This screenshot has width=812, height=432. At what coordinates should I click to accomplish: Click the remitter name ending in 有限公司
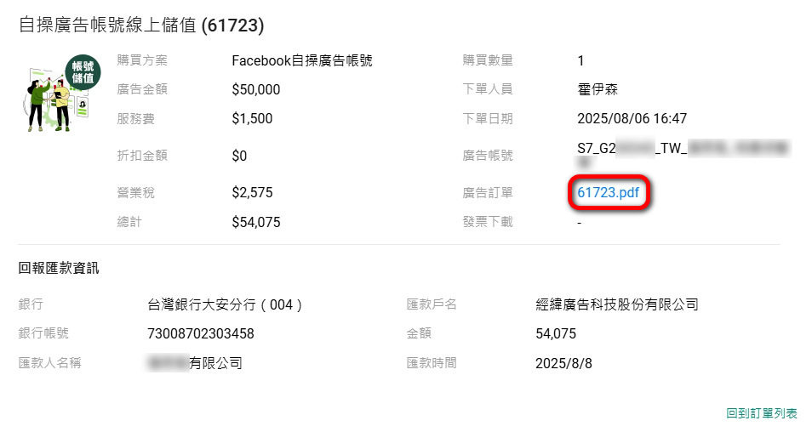tap(196, 363)
